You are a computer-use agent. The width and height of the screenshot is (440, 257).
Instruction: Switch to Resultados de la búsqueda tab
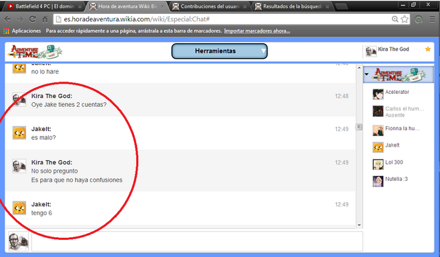coord(292,6)
